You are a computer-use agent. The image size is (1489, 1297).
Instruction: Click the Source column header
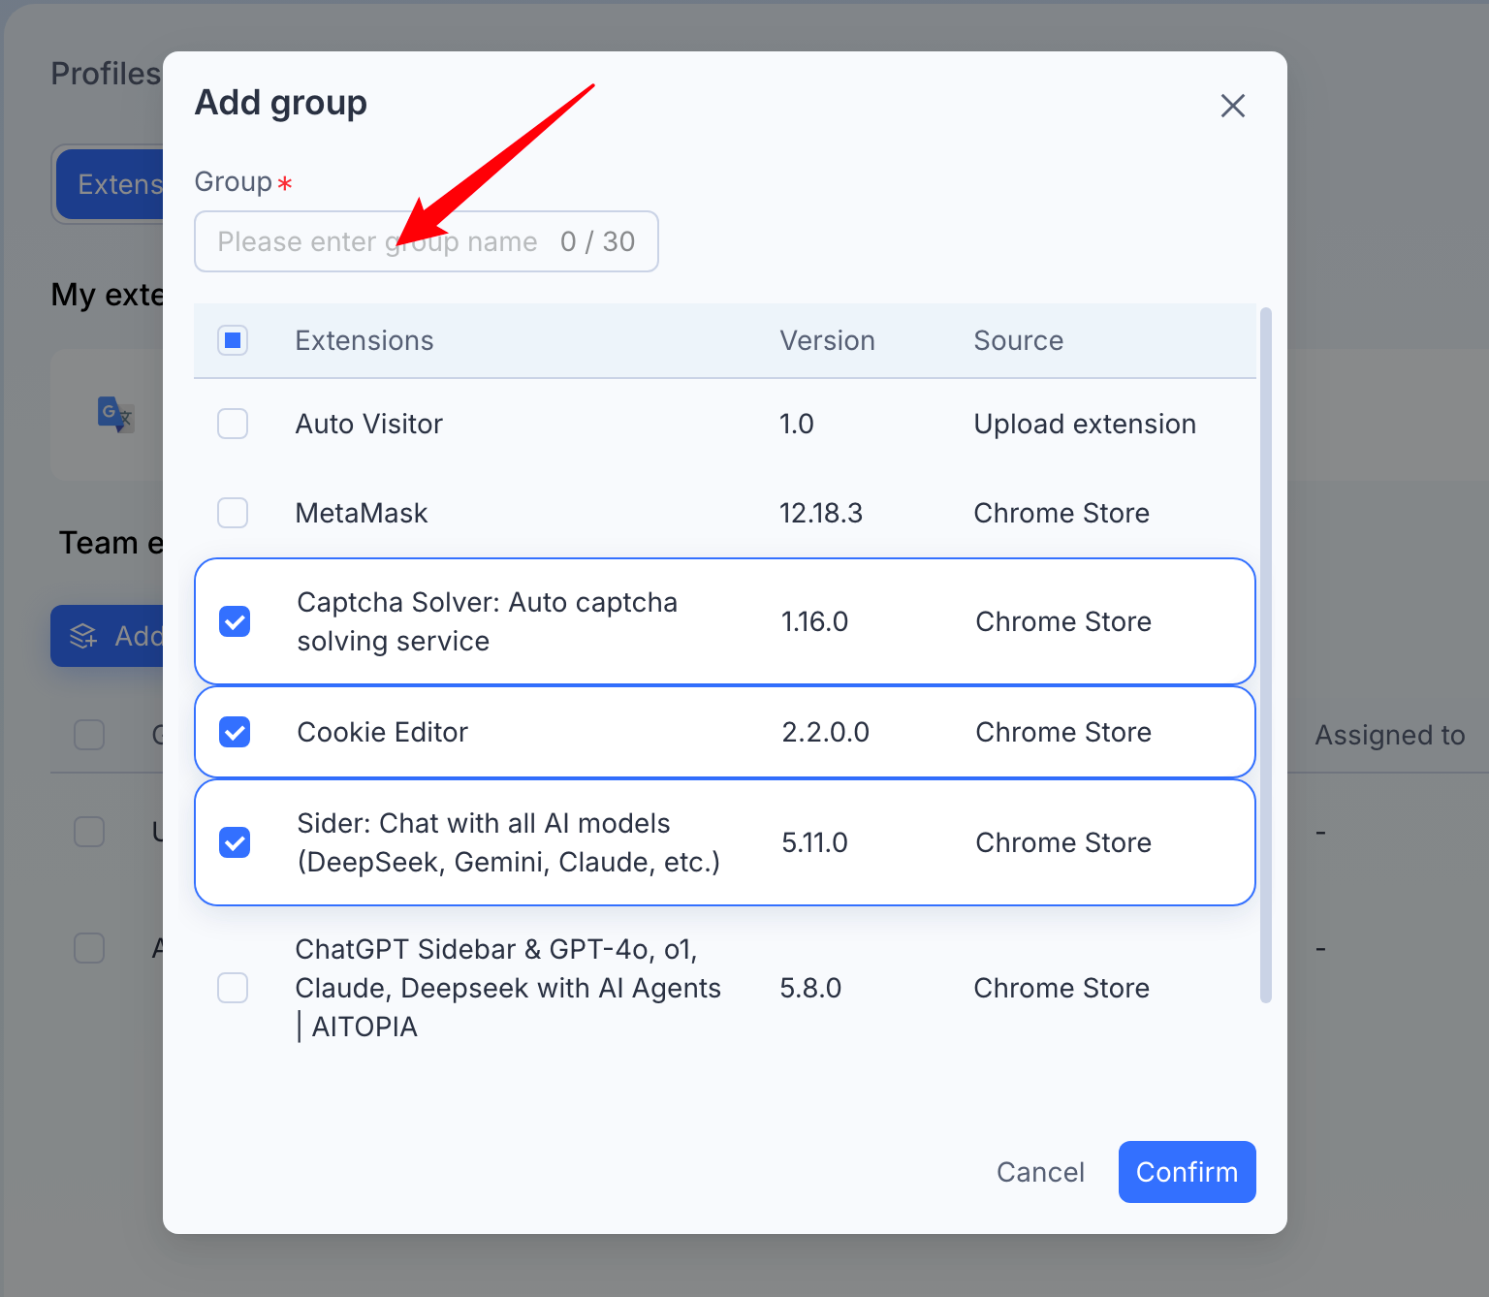pyautogui.click(x=1018, y=340)
